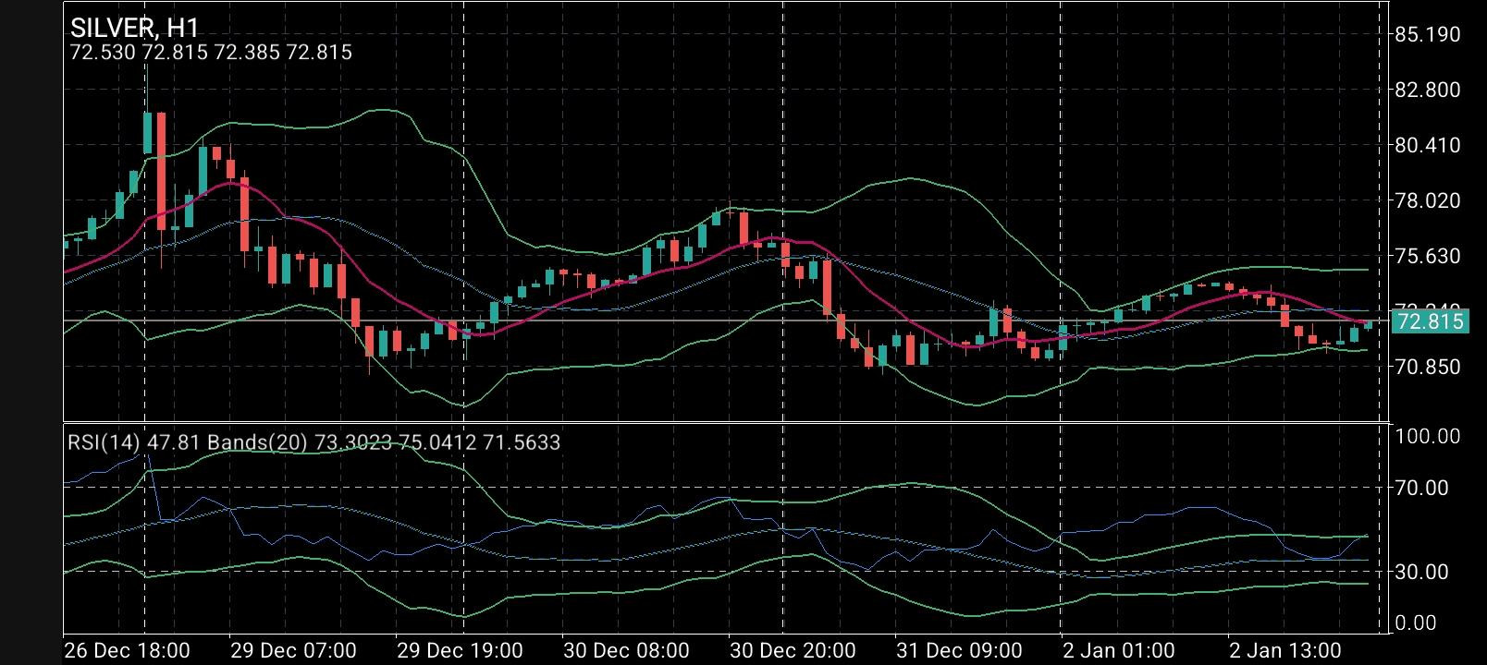Select price level 75.630 on the scale
The height and width of the screenshot is (665, 1487).
[1428, 256]
